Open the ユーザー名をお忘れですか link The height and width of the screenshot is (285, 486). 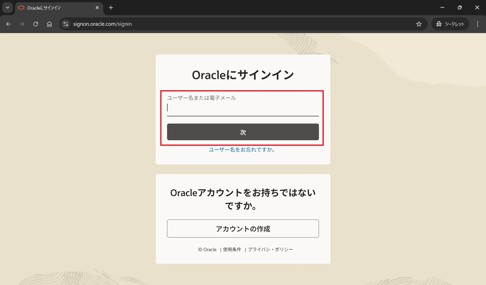[242, 150]
